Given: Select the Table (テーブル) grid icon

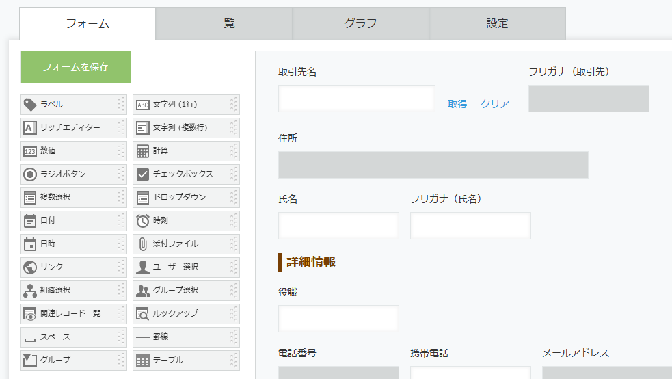Looking at the screenshot, I should [143, 361].
